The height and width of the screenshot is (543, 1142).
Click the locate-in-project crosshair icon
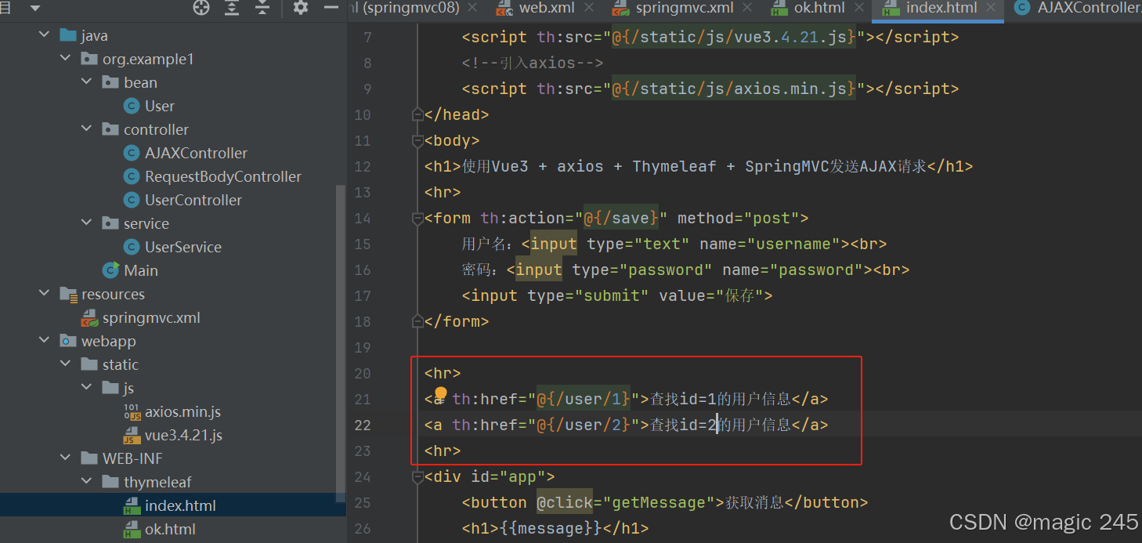(x=201, y=8)
